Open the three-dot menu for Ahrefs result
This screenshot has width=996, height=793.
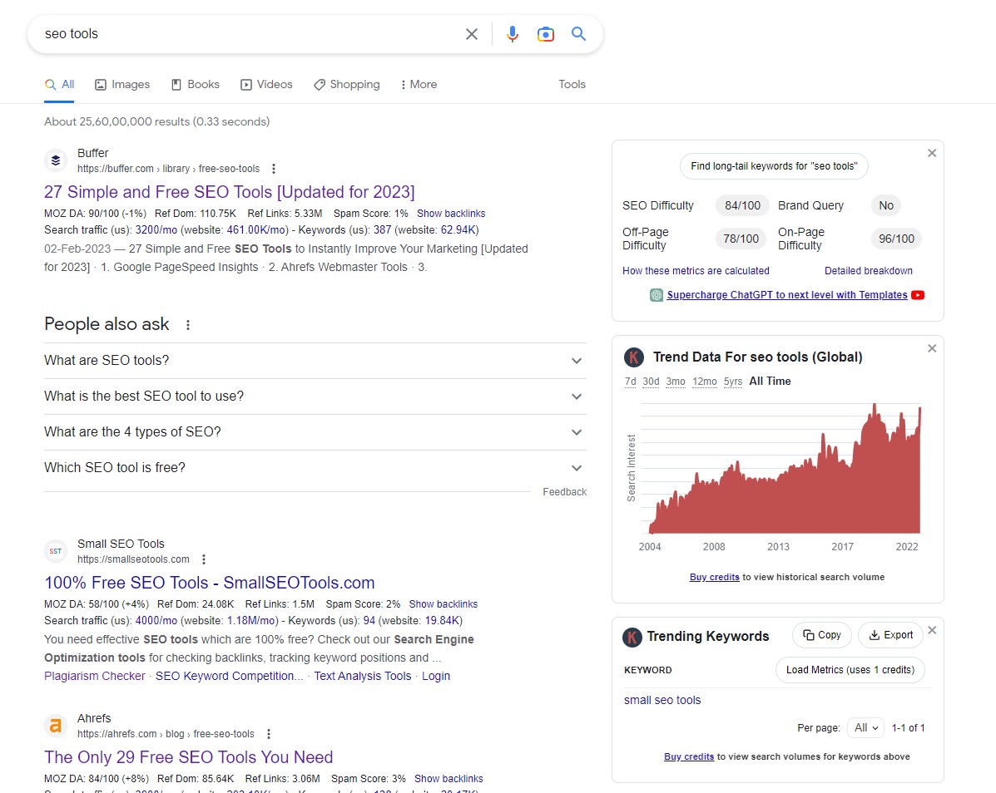269,734
